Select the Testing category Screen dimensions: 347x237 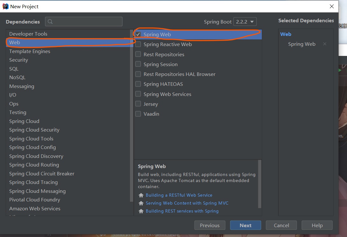[68, 112]
